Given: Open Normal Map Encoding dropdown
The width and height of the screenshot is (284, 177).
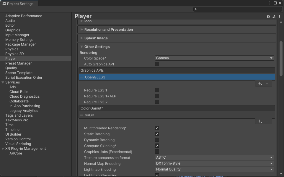Looking at the screenshot, I should [x=214, y=163].
